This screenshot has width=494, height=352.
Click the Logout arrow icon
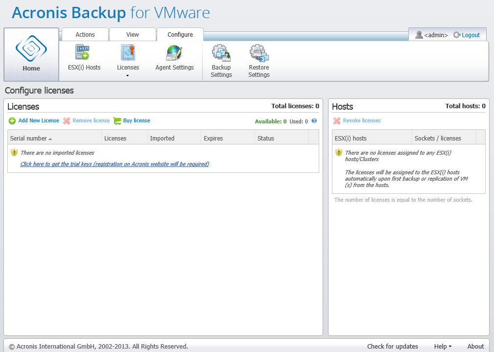click(457, 35)
